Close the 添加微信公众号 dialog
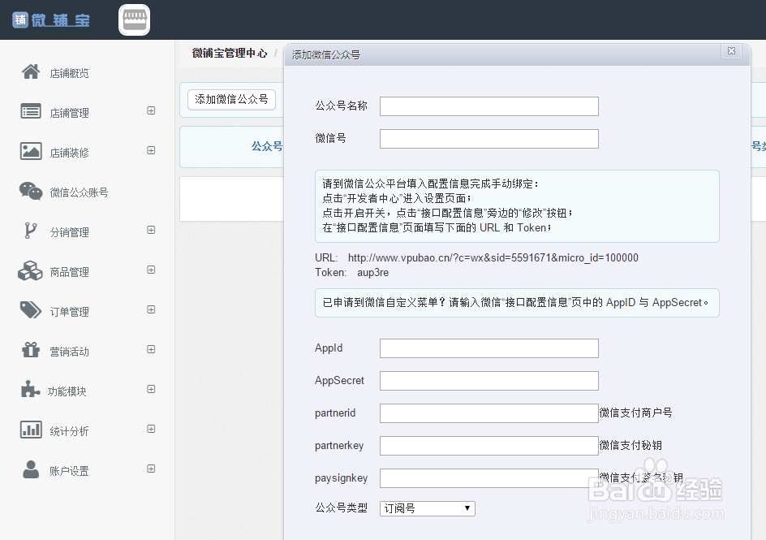Screen dimensions: 766x540 731,51
